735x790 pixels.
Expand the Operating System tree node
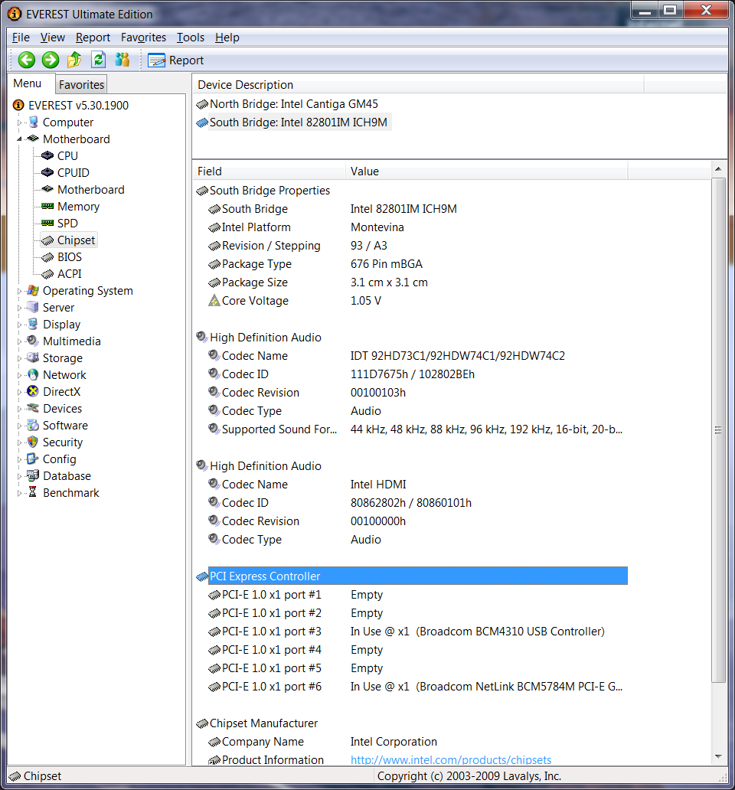click(20, 291)
